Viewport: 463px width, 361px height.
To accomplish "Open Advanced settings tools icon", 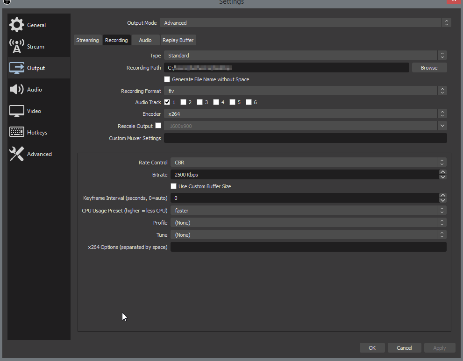I will [x=17, y=154].
